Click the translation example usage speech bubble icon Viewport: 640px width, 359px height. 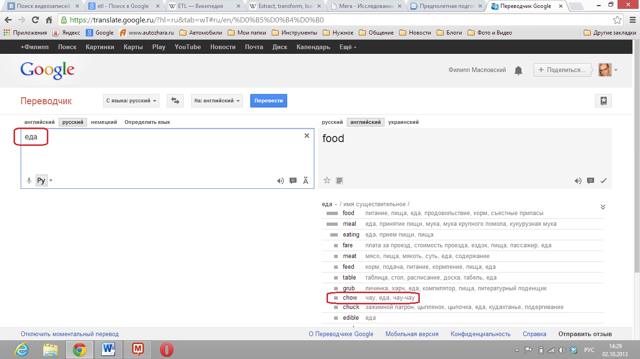point(591,181)
